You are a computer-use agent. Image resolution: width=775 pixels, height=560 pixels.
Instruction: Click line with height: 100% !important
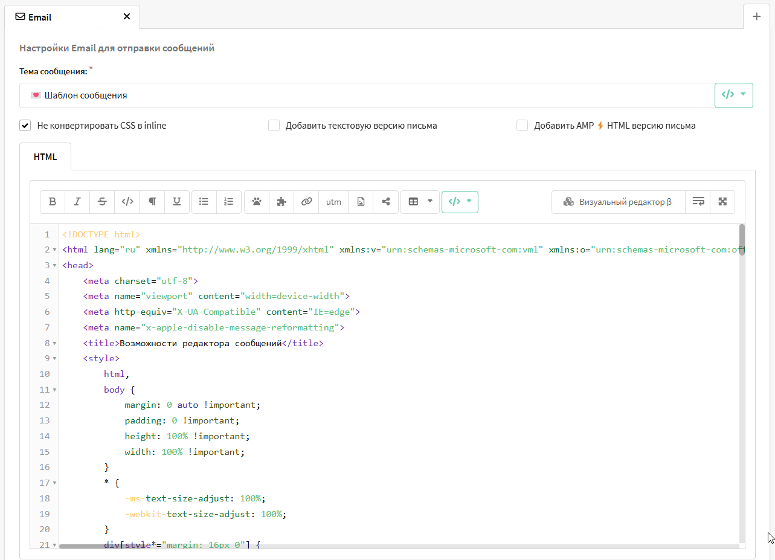click(x=187, y=436)
